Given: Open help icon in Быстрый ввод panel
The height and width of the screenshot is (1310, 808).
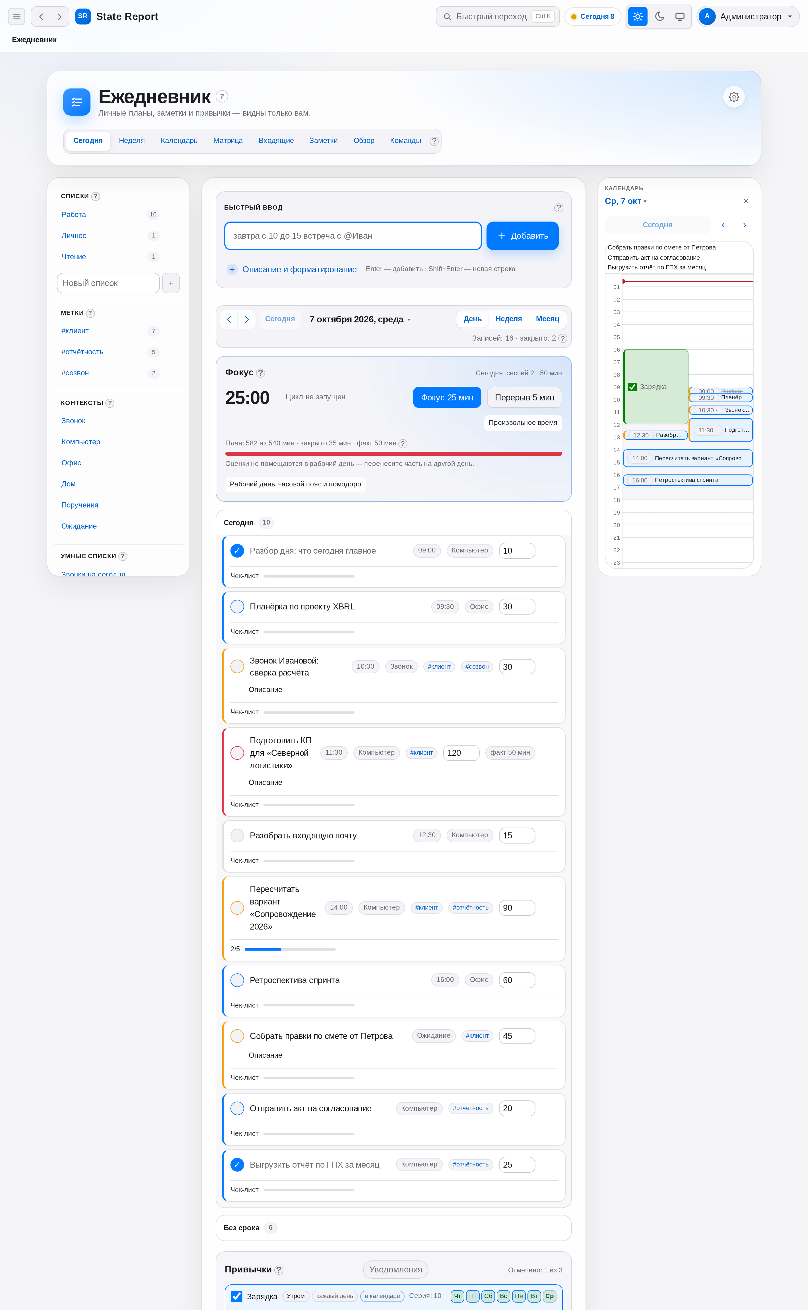Looking at the screenshot, I should [558, 208].
